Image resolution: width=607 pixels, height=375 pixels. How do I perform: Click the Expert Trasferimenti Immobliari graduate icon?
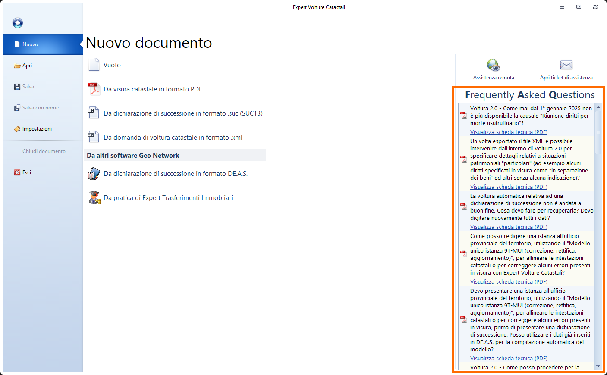tap(94, 197)
